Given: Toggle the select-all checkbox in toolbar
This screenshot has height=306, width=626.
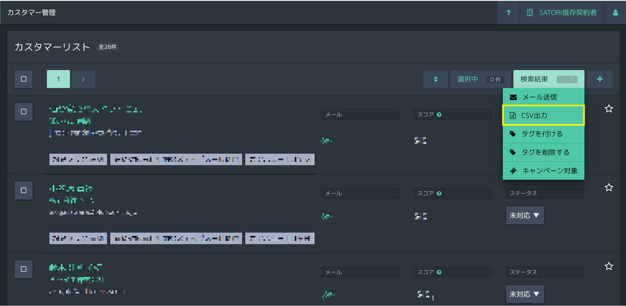Looking at the screenshot, I should [24, 79].
